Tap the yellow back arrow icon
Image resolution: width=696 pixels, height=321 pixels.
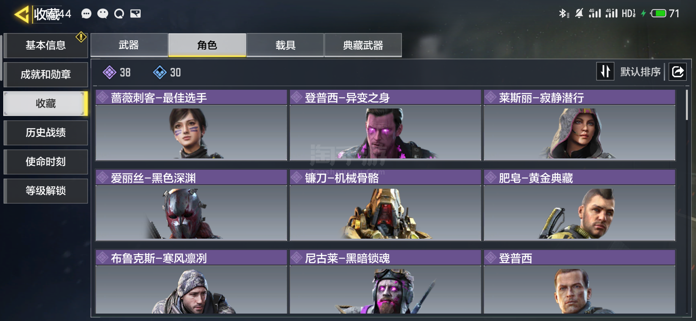pos(21,14)
